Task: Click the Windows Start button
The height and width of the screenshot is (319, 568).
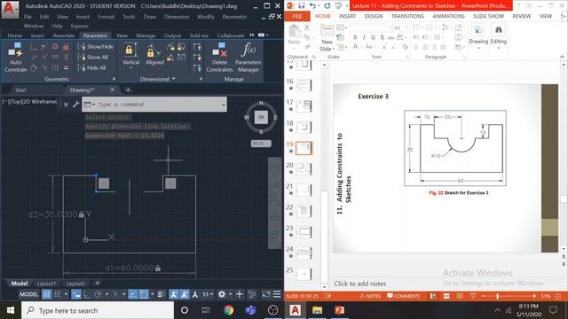Action: point(11,310)
